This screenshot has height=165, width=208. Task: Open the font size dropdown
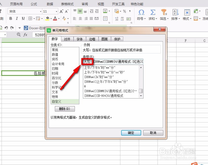56,11
